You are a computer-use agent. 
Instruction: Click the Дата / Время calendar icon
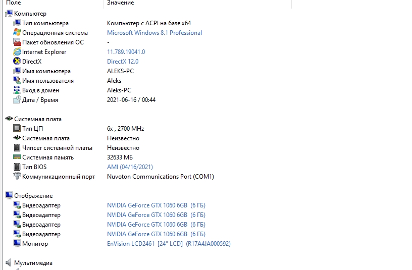click(18, 100)
